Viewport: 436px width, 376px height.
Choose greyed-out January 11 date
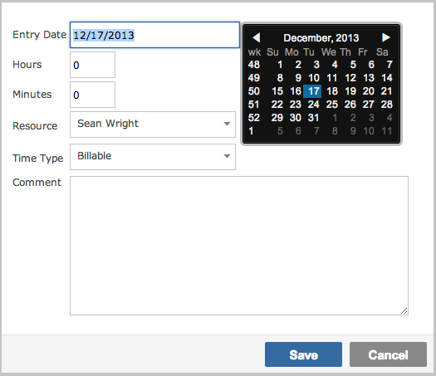[x=387, y=131]
